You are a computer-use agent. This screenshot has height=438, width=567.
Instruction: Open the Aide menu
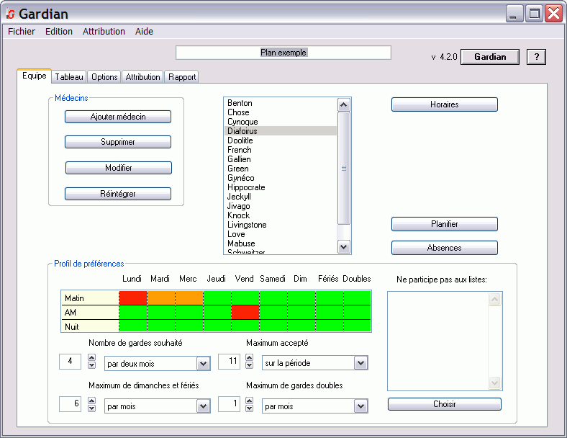[144, 32]
